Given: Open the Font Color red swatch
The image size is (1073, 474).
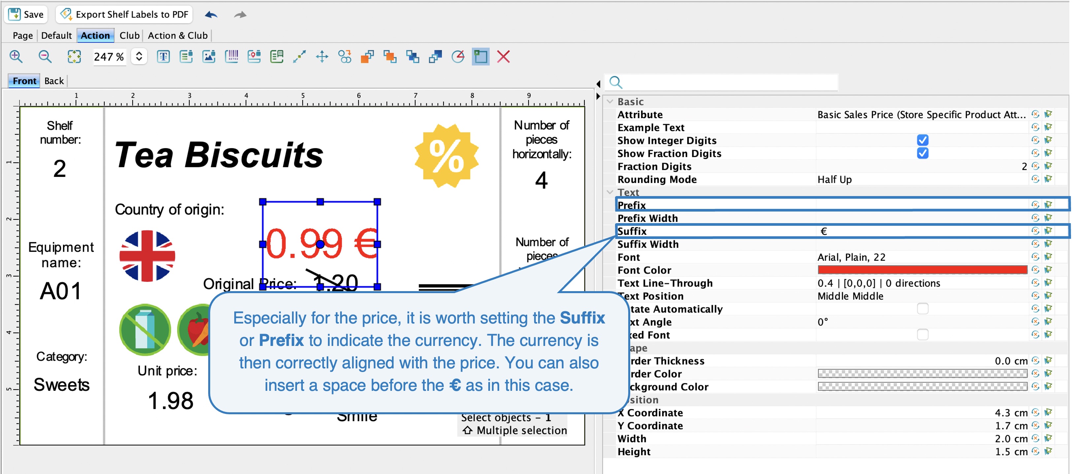Looking at the screenshot, I should 922,270.
